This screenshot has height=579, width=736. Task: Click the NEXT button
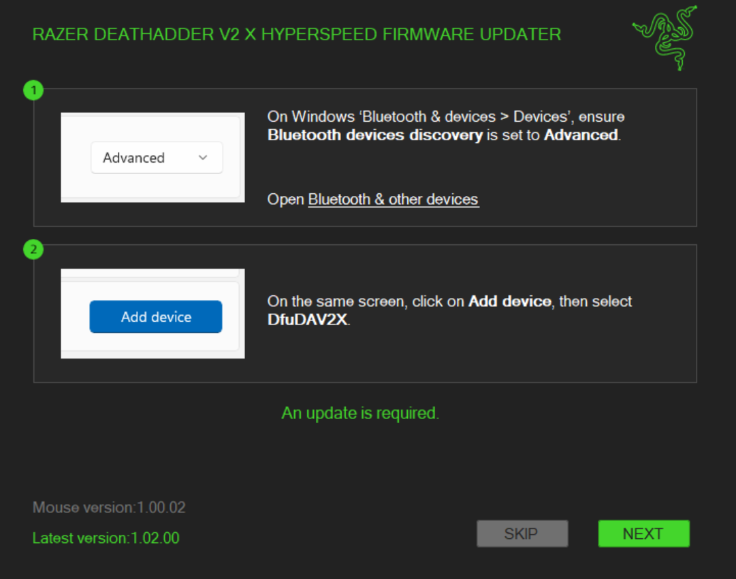pos(643,534)
